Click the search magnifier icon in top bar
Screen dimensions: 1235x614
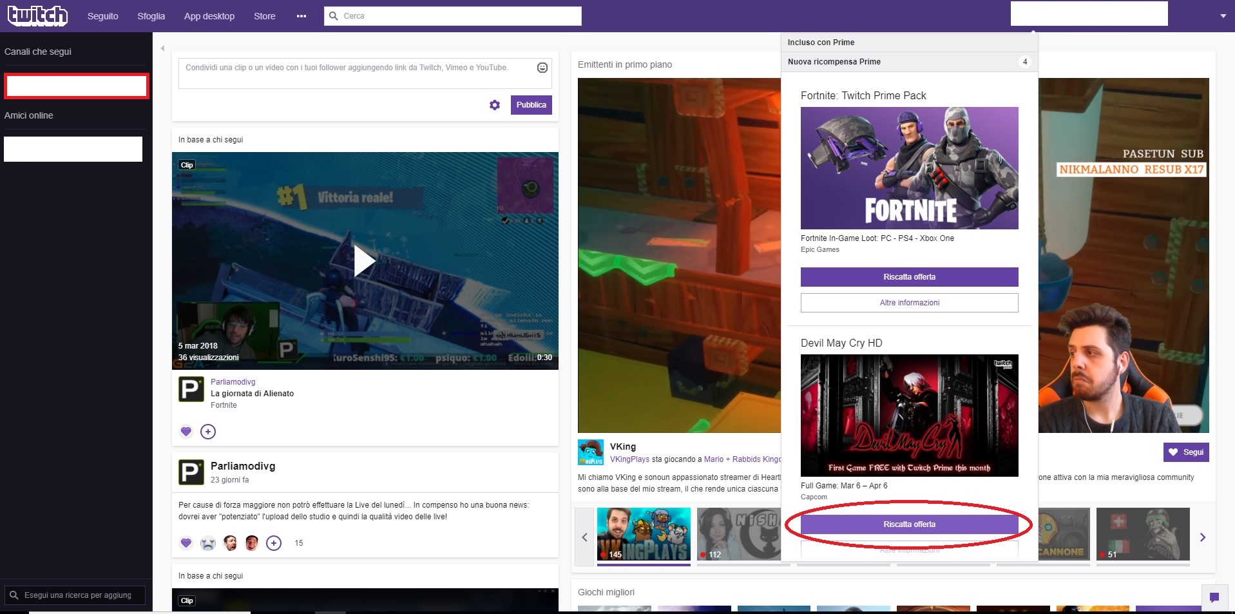point(334,16)
